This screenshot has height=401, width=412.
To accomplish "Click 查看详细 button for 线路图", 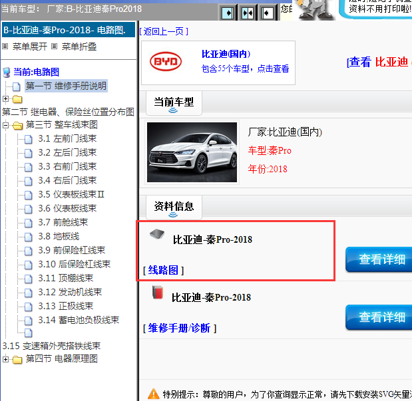I will 379,259.
